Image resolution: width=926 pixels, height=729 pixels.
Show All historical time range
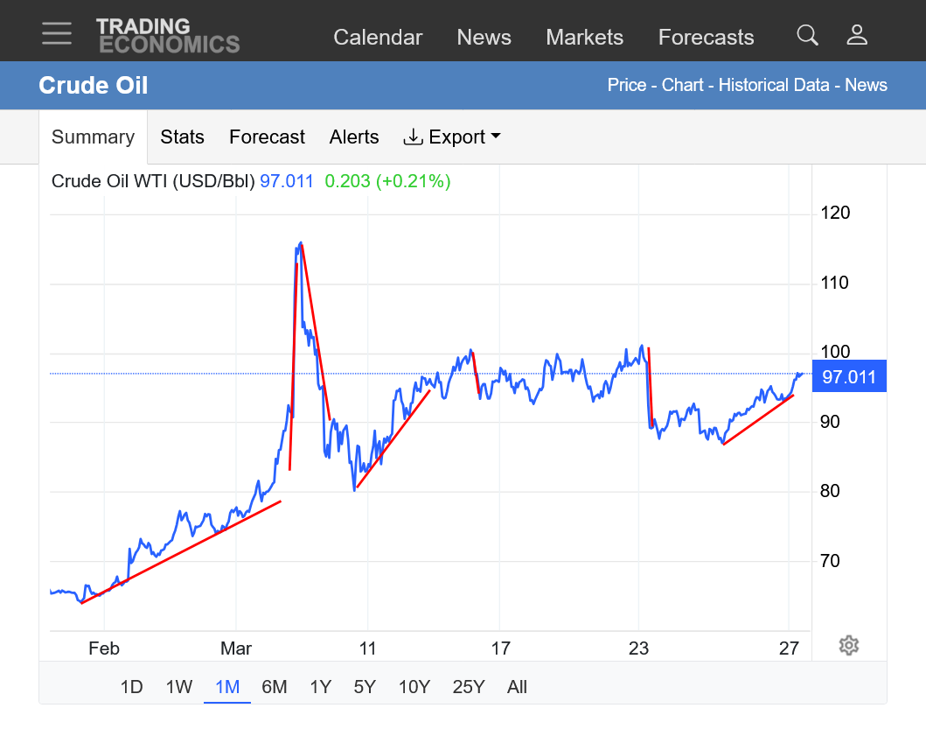pos(517,687)
